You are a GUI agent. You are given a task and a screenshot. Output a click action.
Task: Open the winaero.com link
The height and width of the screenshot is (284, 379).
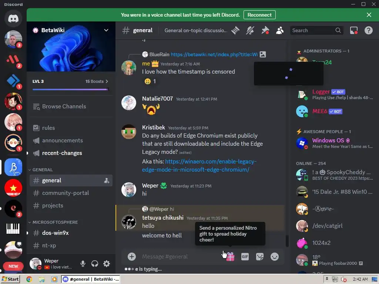point(199,165)
